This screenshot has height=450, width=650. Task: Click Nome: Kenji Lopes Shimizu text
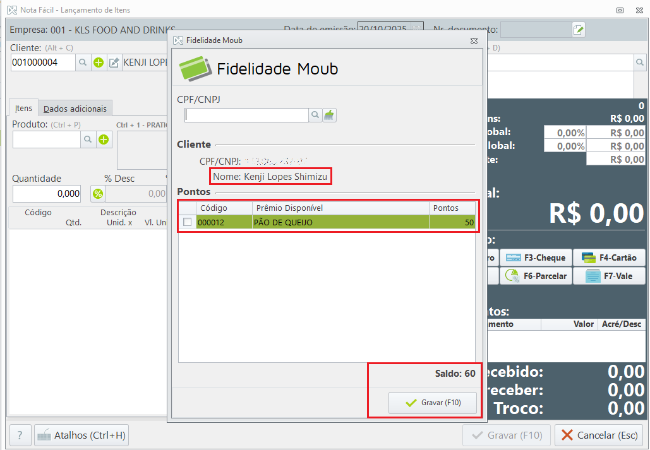(270, 177)
